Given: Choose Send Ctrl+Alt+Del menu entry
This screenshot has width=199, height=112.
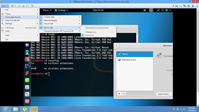Looking at the screenshot, I should (x=20, y=20).
